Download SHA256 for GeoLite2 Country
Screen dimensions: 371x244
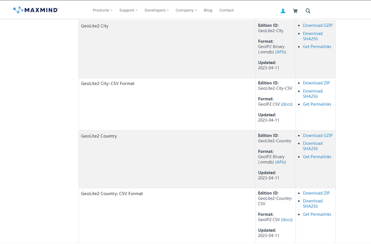tap(313, 146)
